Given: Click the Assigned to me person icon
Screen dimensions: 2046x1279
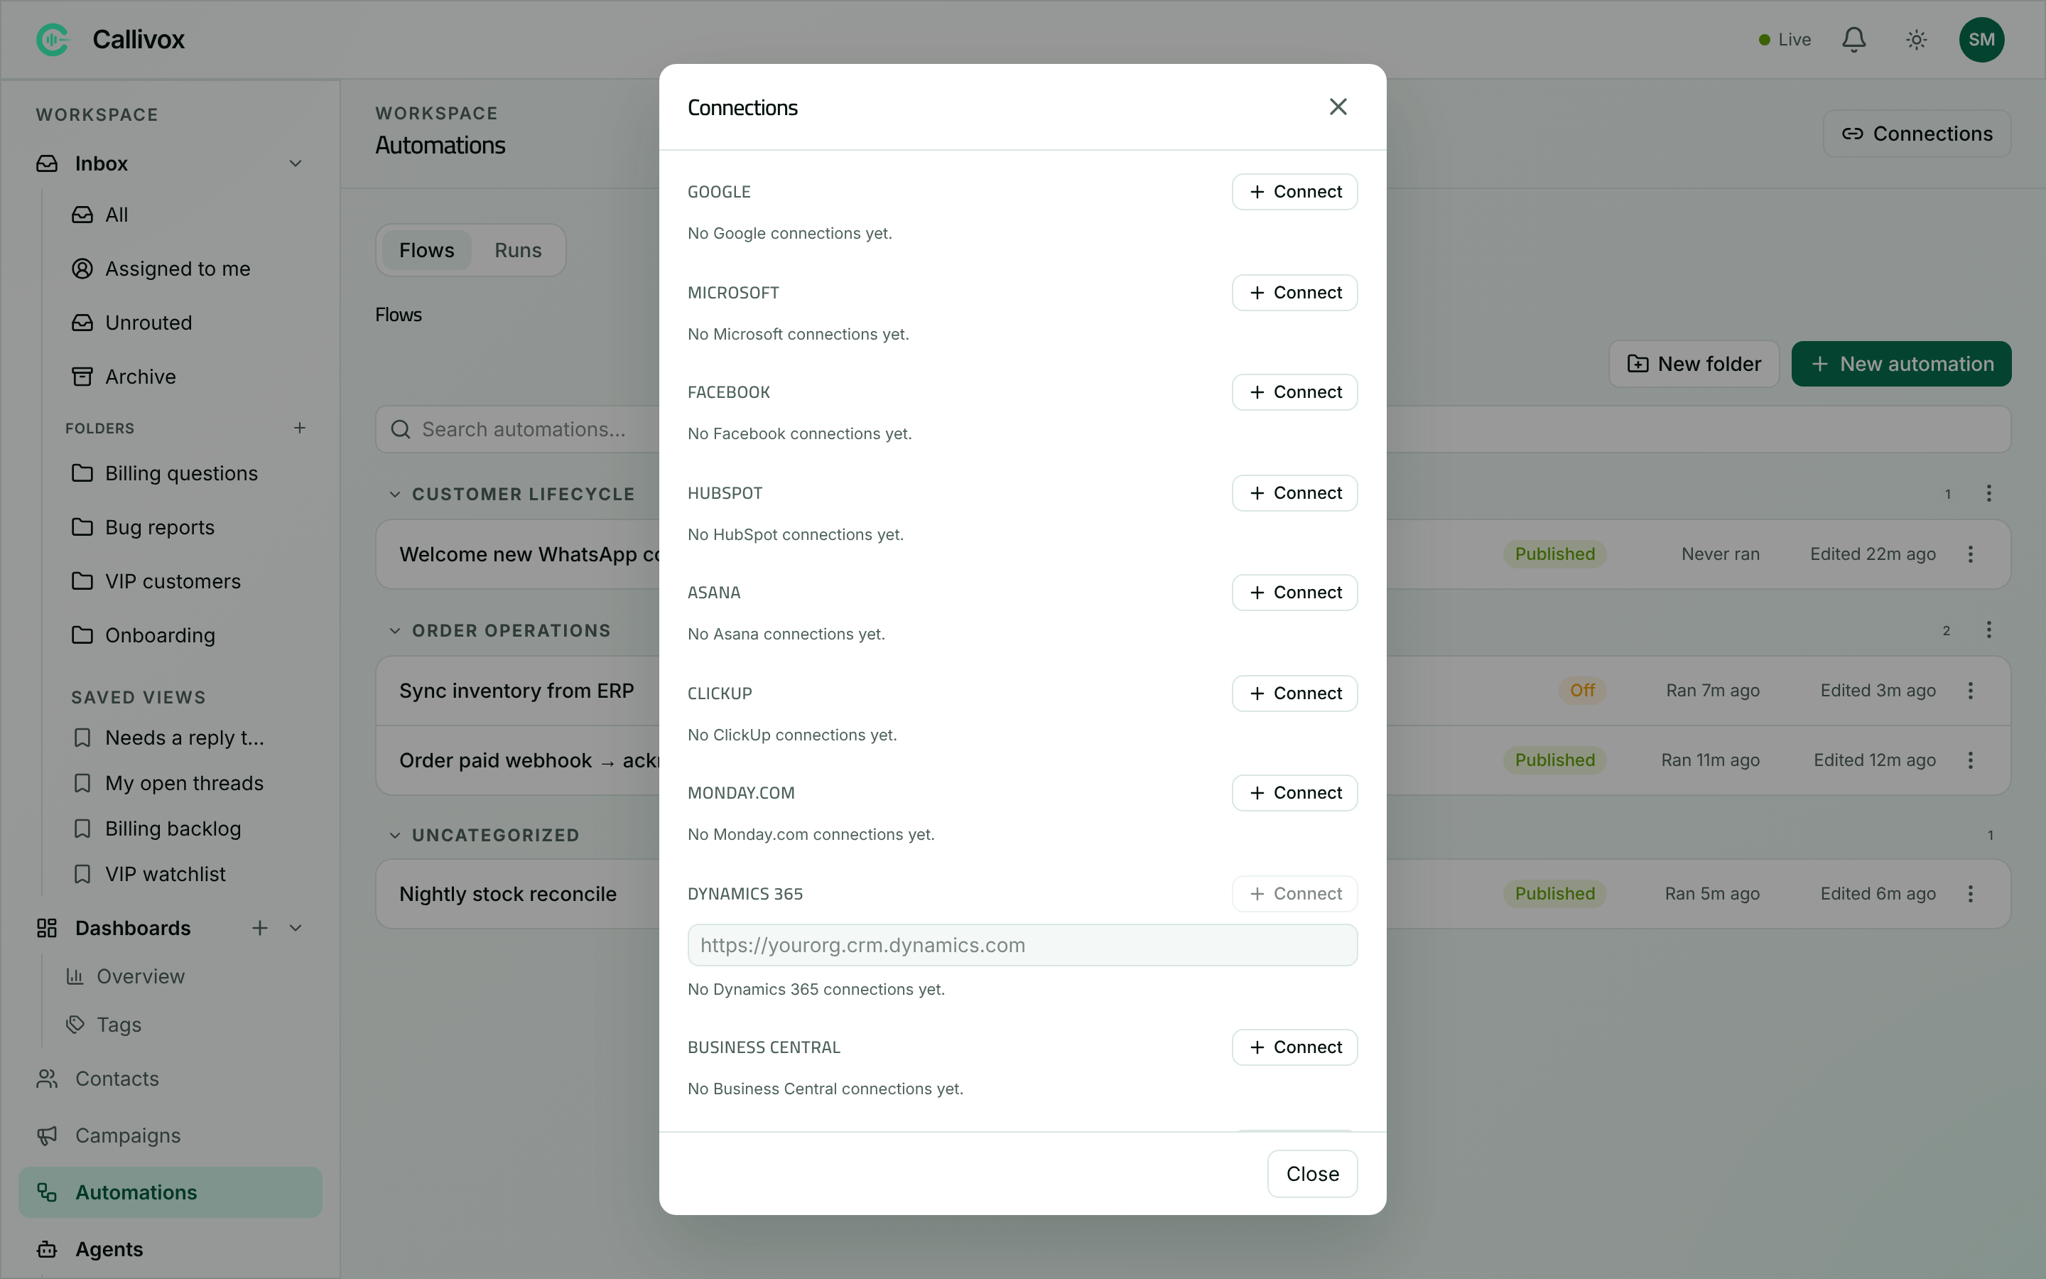Looking at the screenshot, I should [x=82, y=268].
